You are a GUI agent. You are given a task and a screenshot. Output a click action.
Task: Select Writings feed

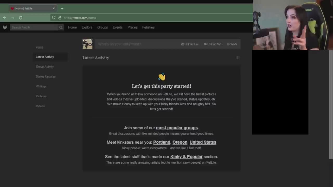click(41, 86)
